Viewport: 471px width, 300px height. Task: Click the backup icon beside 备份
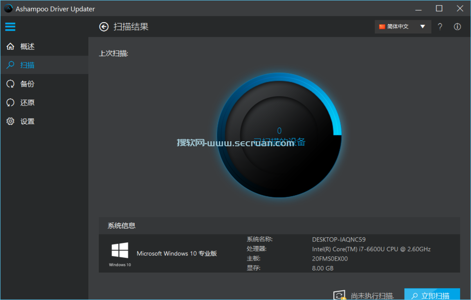10,84
